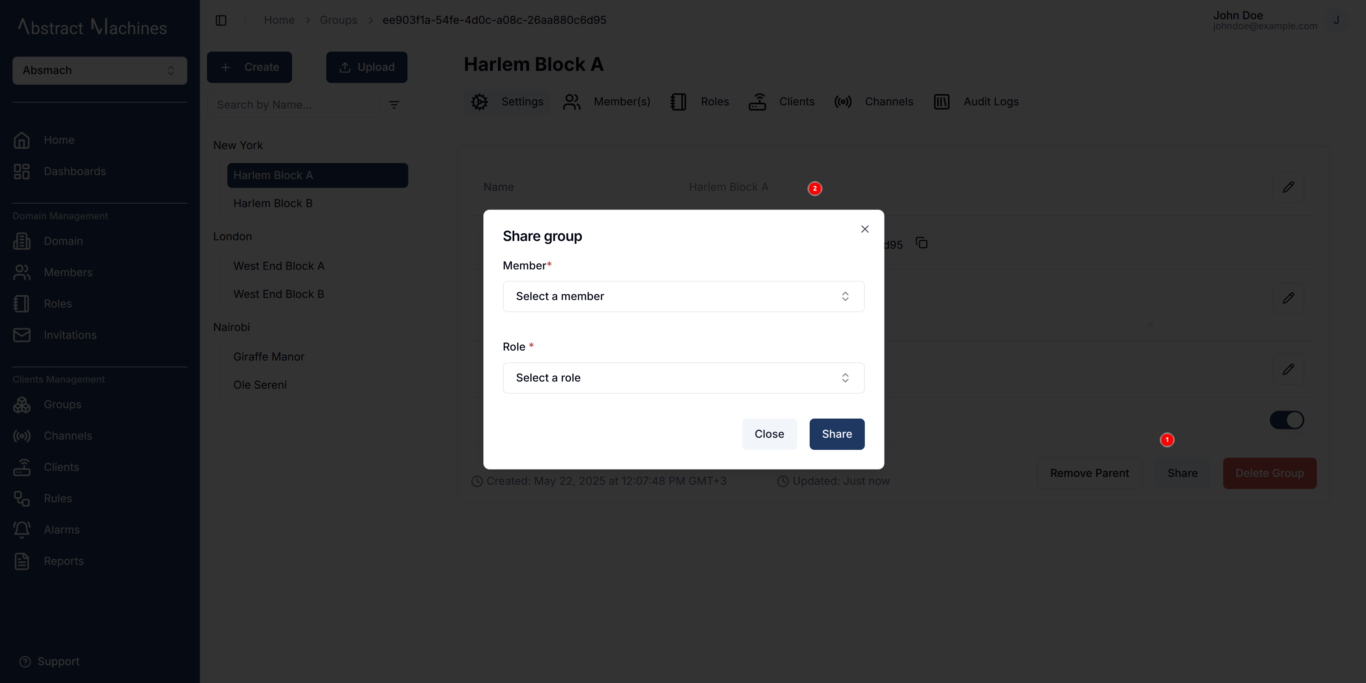Toggle the sidebar panel icon
The height and width of the screenshot is (683, 1366).
(x=221, y=20)
